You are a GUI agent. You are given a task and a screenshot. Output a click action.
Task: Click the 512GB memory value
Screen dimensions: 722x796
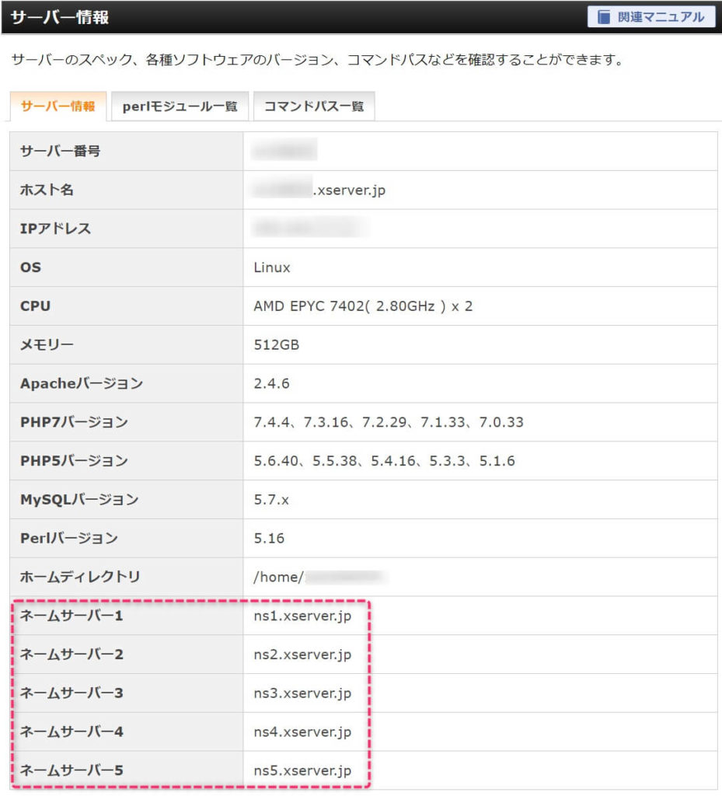pos(277,344)
